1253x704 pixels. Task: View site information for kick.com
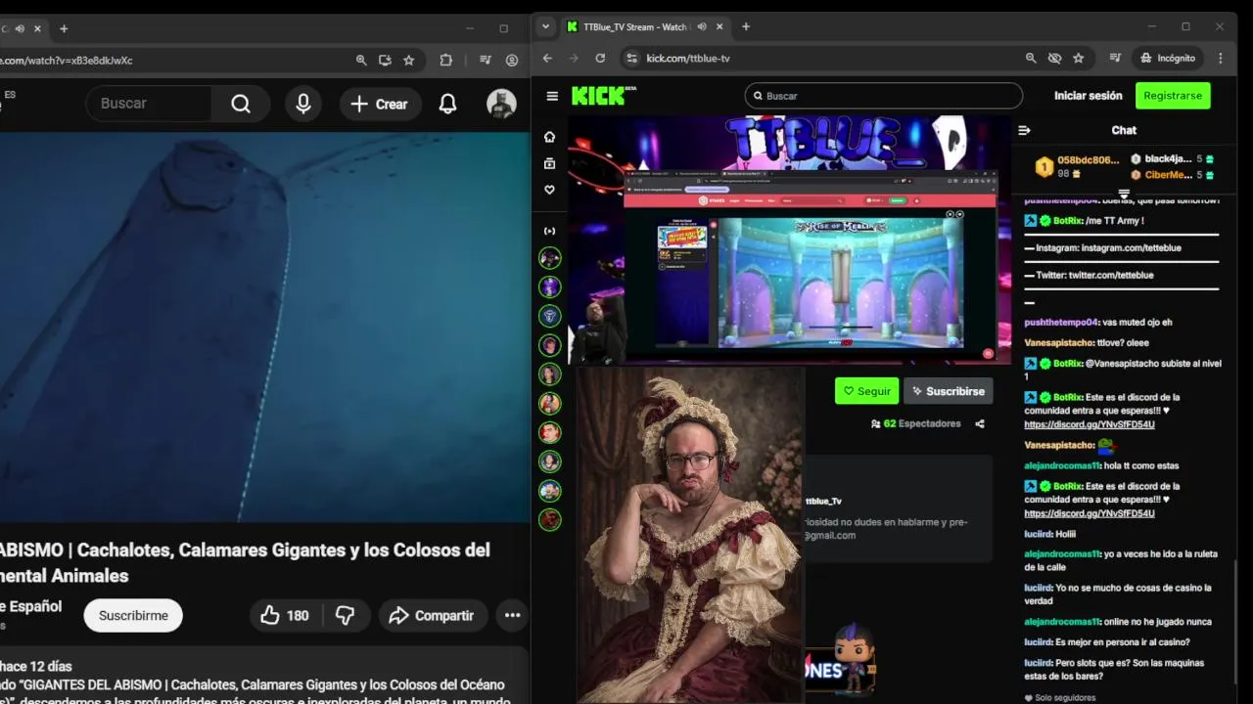(631, 58)
